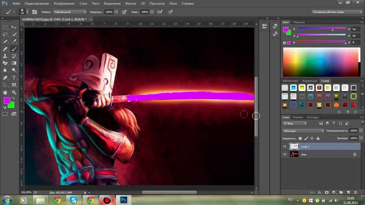The height and width of the screenshot is (205, 365).
Task: Click the trash icon in Layers panel
Action: (355, 192)
